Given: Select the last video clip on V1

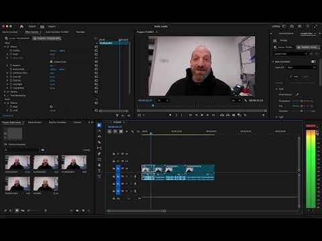Looking at the screenshot, I should coord(200,168).
